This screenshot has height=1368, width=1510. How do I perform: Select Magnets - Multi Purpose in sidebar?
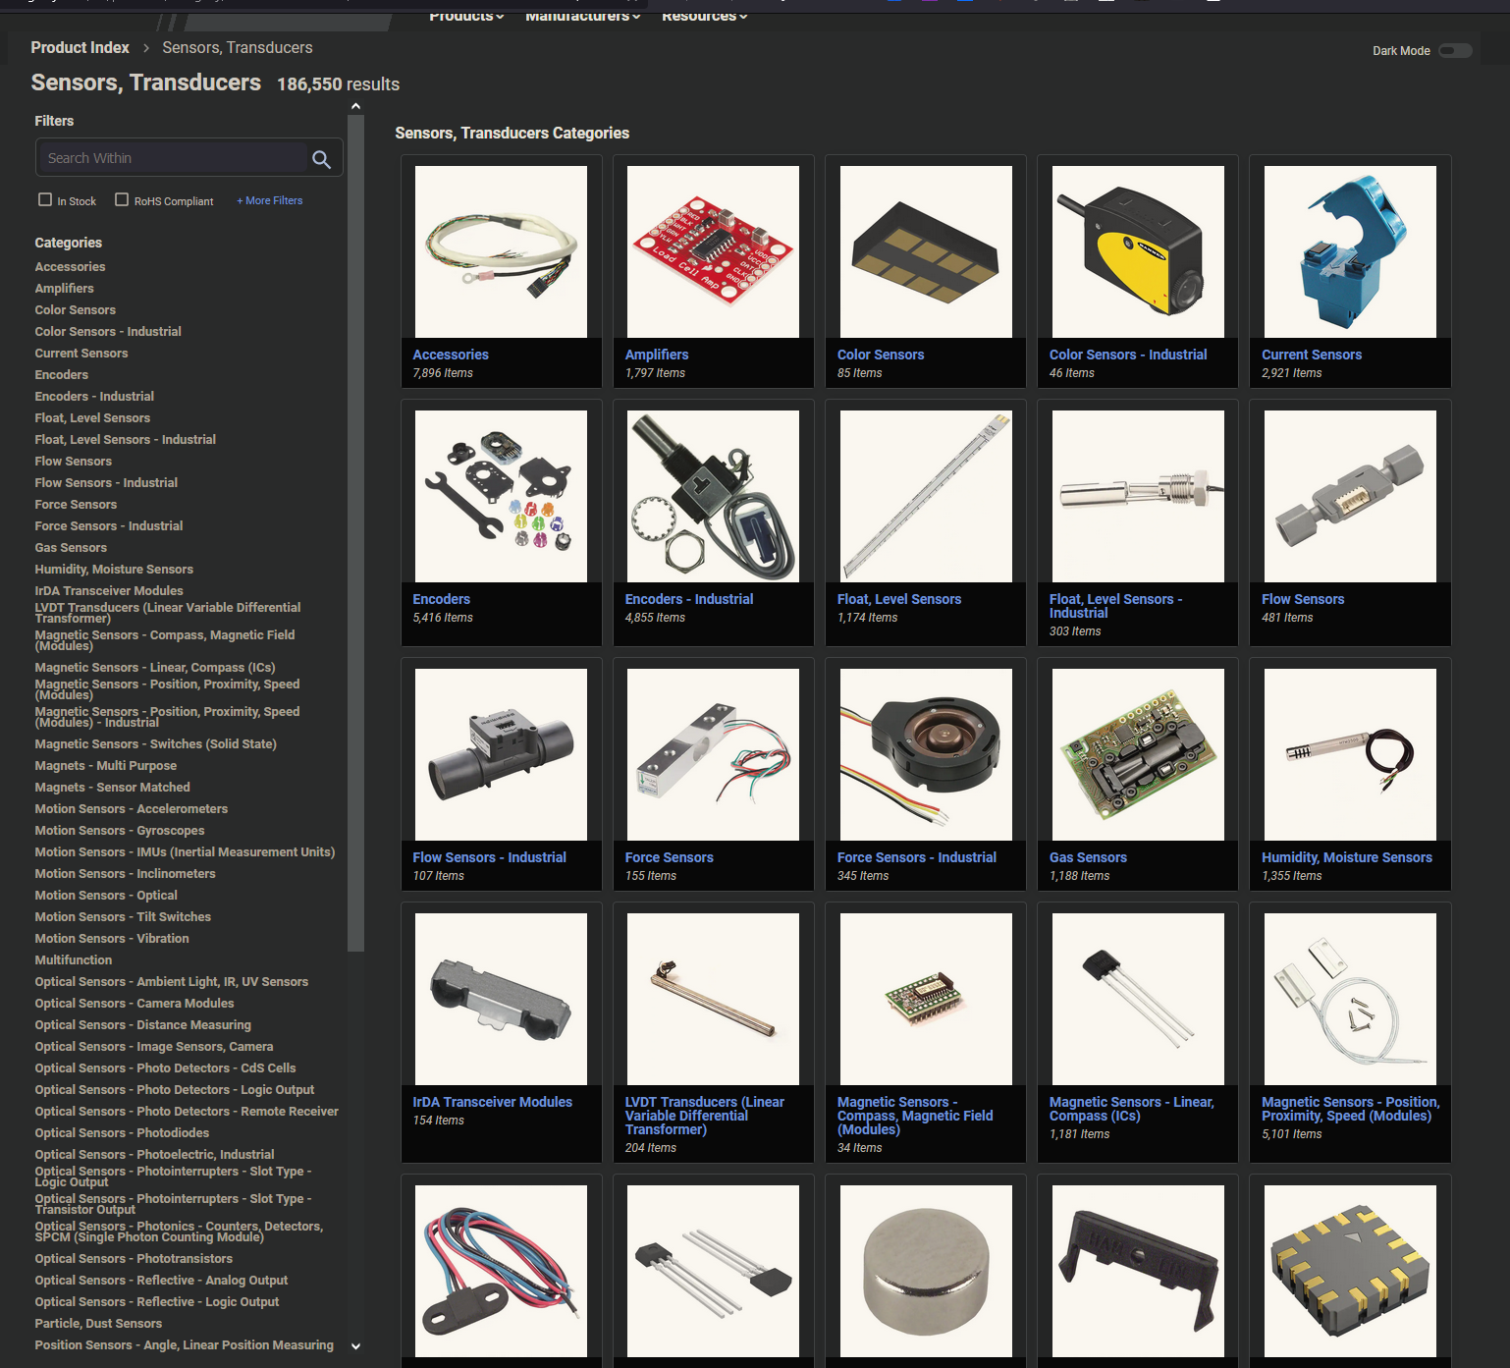(x=106, y=766)
